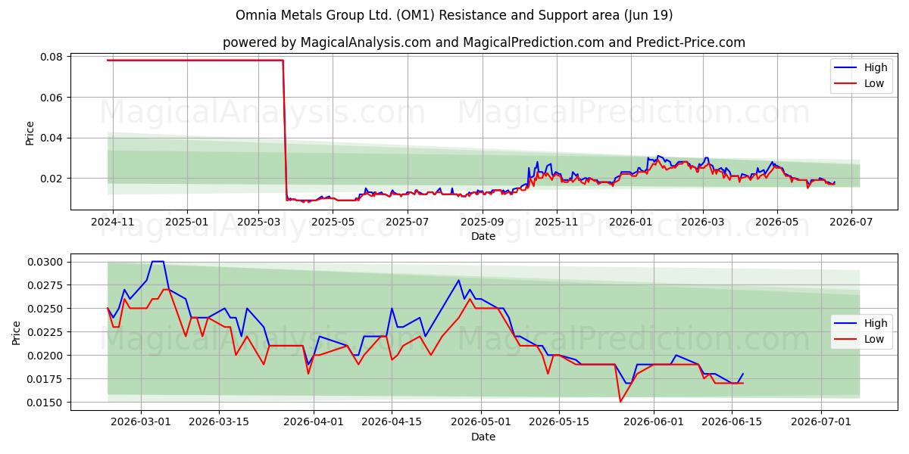Click 'High' in the bottom chart legend

pos(876,323)
